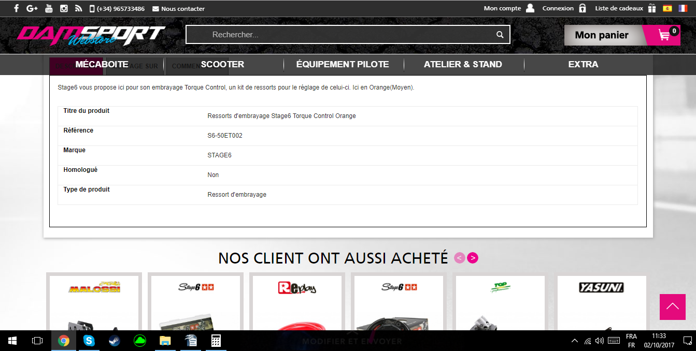Open the Instagram icon

click(64, 8)
